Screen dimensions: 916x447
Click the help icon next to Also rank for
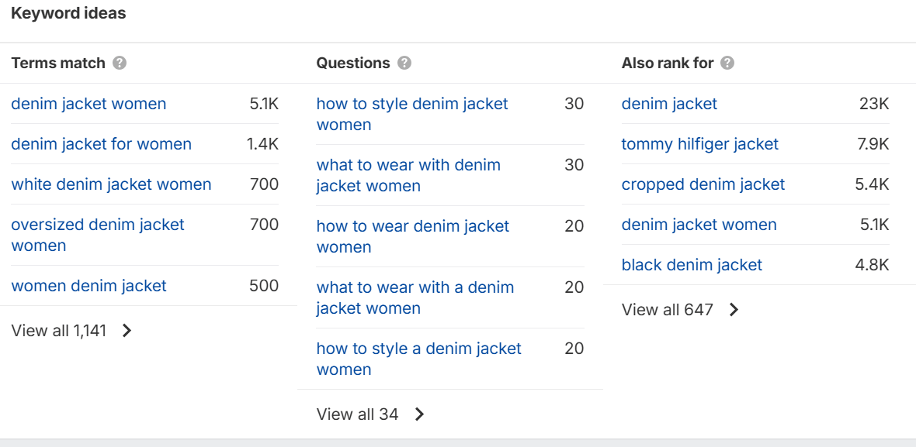tap(728, 63)
